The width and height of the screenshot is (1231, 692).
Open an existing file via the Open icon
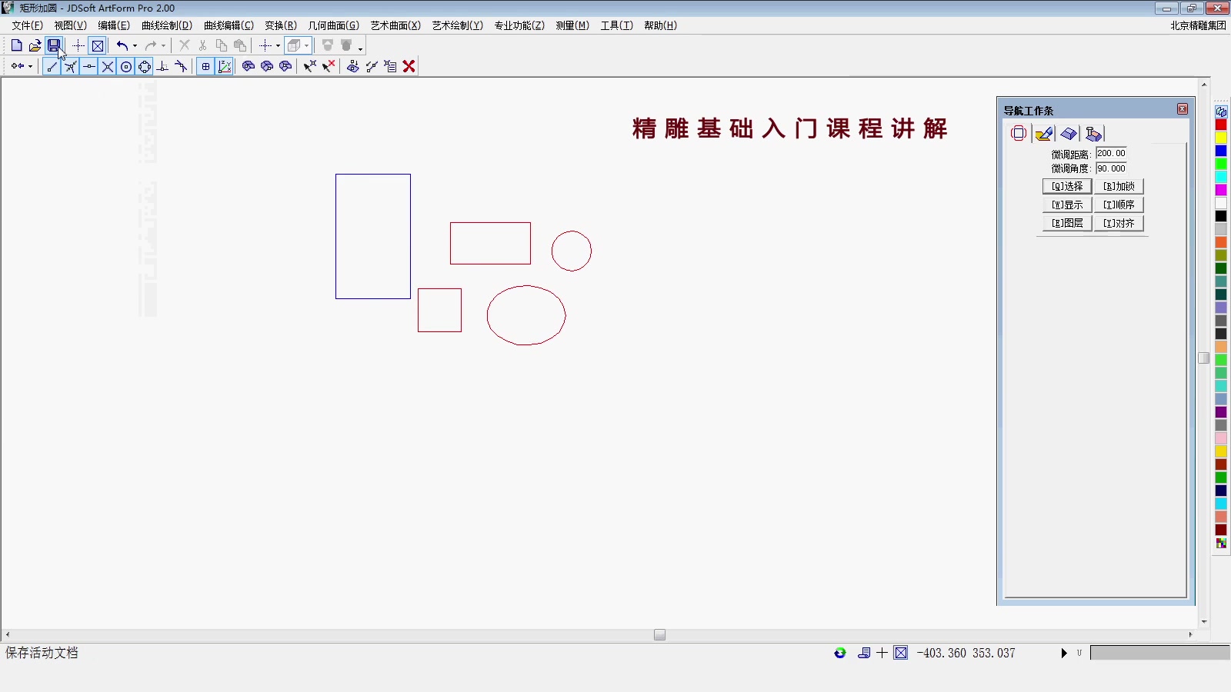pyautogui.click(x=35, y=45)
